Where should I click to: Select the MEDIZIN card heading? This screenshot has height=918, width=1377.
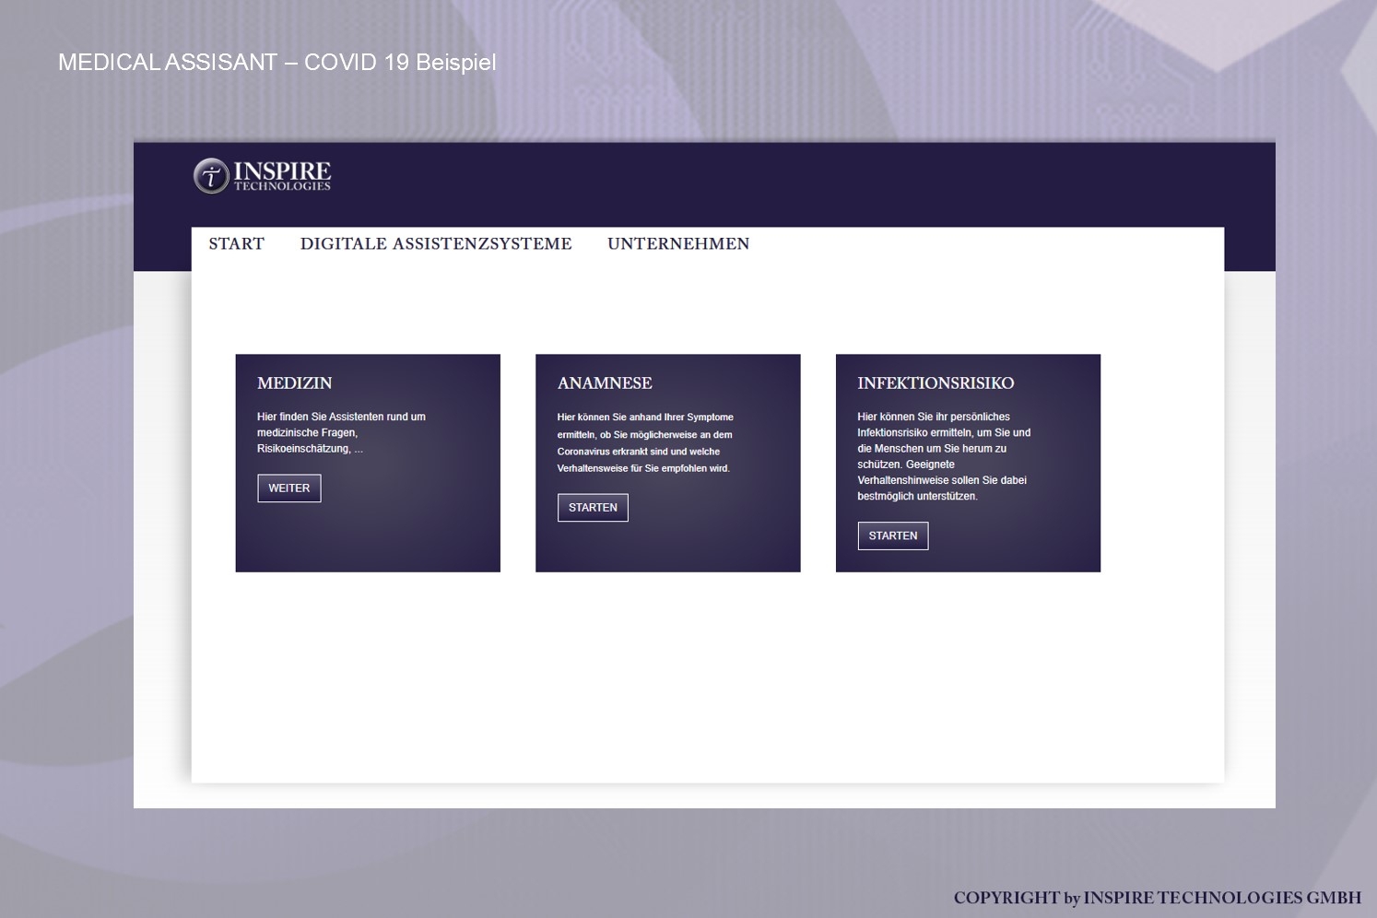295,383
